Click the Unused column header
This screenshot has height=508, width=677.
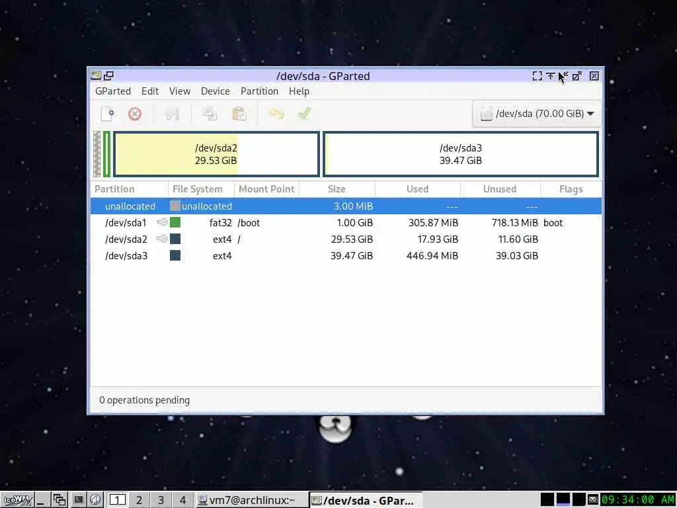click(500, 189)
